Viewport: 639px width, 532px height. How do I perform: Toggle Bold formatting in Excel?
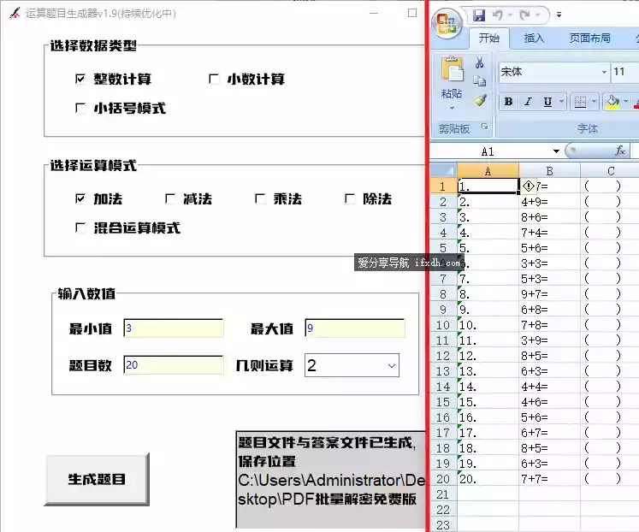(508, 102)
